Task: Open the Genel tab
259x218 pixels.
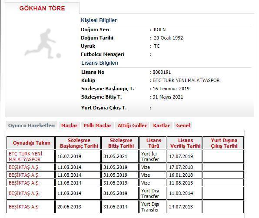Action: 183,126
